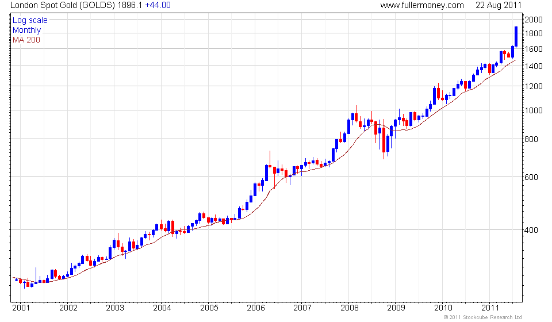Click the 2009 year axis label
The image size is (552, 322).
tap(396, 308)
